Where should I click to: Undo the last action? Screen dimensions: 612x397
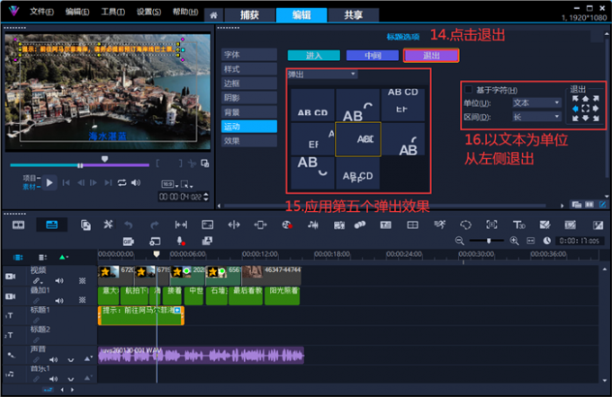[x=129, y=225]
